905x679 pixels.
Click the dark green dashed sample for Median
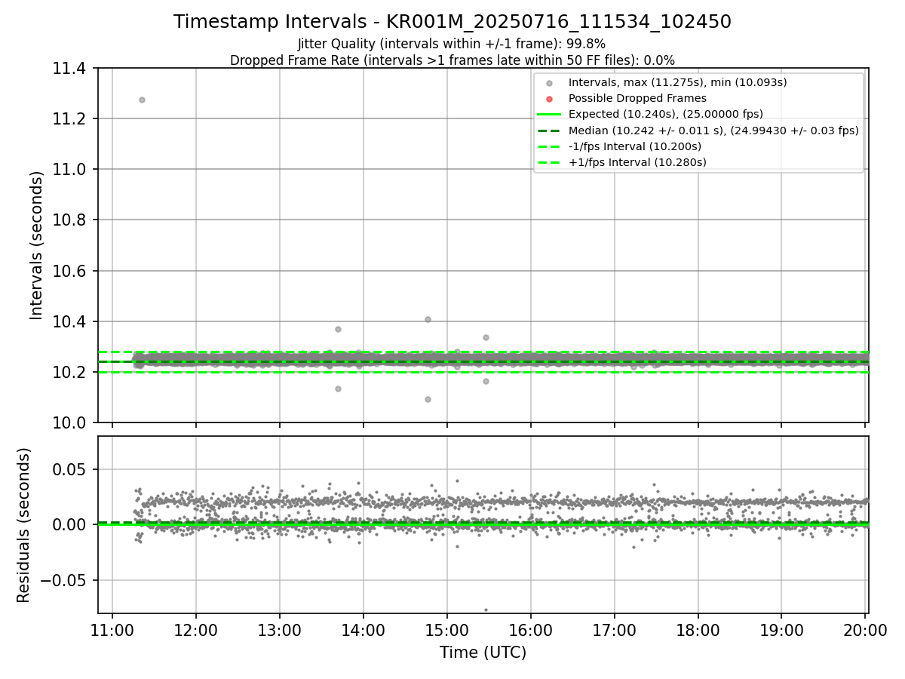point(549,131)
